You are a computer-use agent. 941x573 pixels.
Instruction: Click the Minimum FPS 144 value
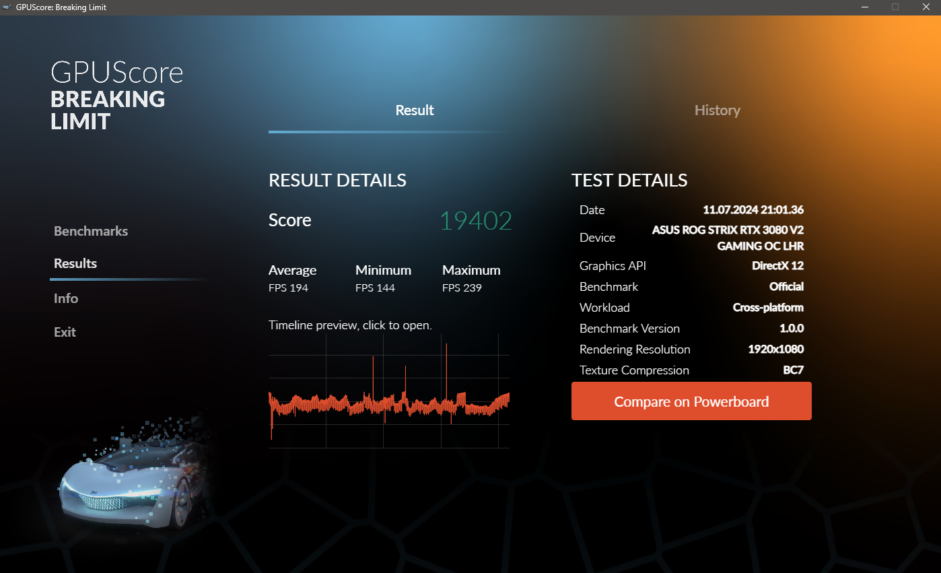tap(375, 288)
